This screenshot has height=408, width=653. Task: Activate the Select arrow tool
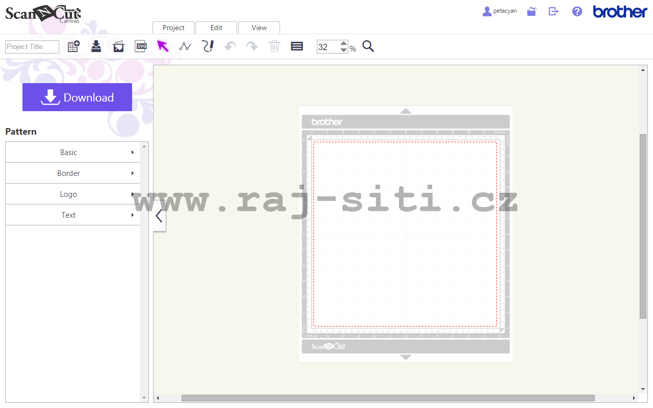[163, 46]
